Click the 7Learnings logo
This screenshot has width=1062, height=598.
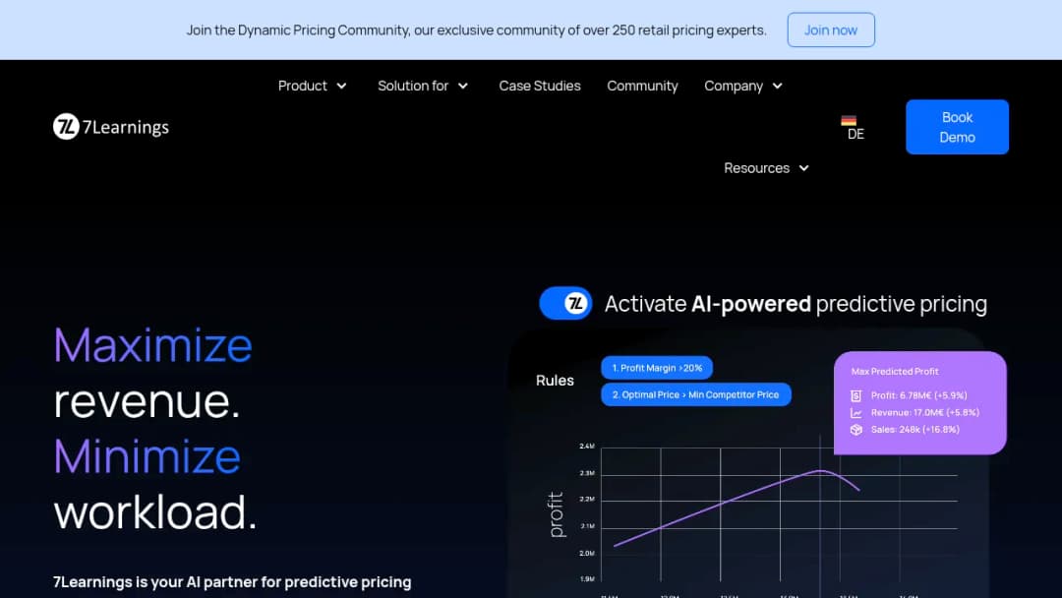111,127
